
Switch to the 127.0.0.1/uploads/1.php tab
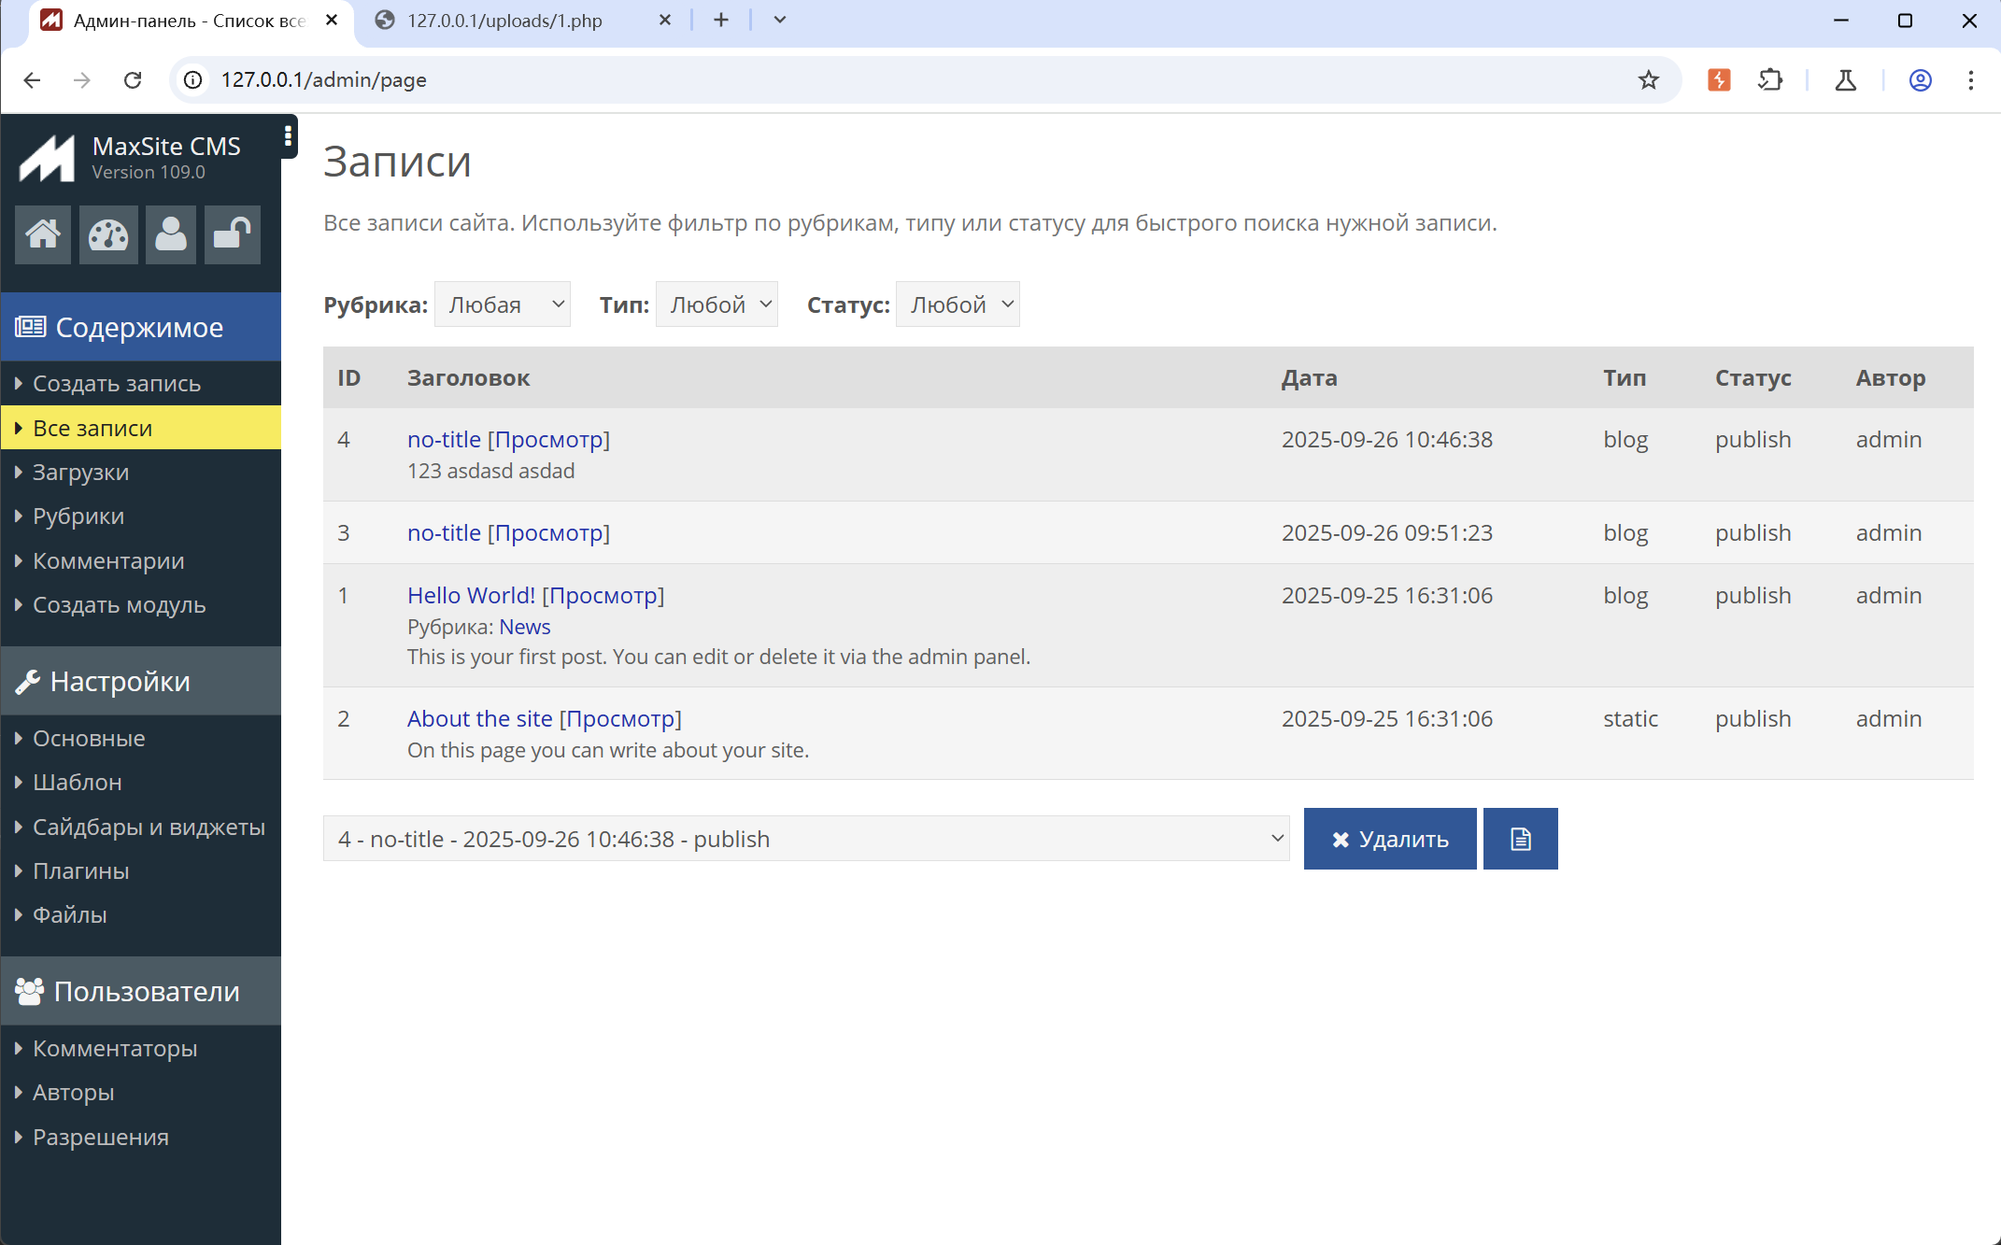[504, 21]
